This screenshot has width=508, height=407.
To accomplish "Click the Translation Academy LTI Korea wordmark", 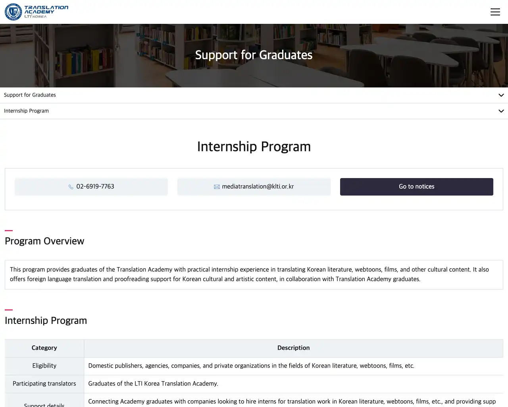I will tap(46, 12).
